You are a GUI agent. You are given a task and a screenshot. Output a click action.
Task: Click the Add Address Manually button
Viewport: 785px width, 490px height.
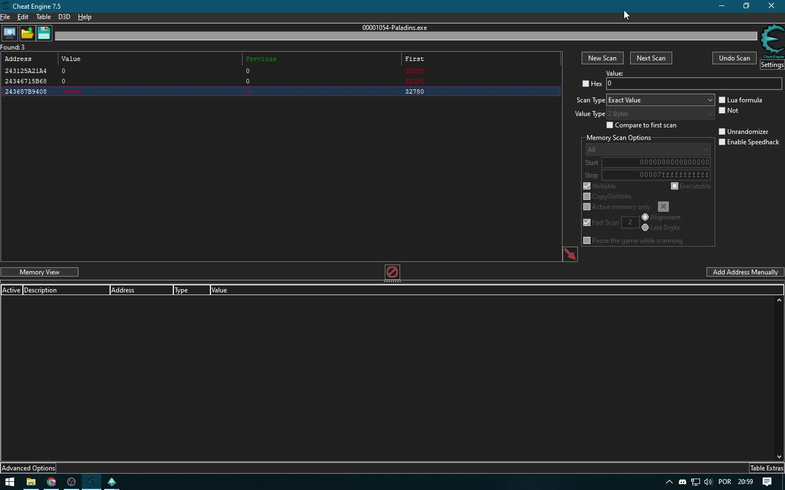coord(745,272)
